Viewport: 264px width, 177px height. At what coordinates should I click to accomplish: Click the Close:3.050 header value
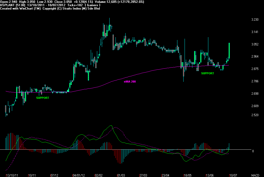63,2
